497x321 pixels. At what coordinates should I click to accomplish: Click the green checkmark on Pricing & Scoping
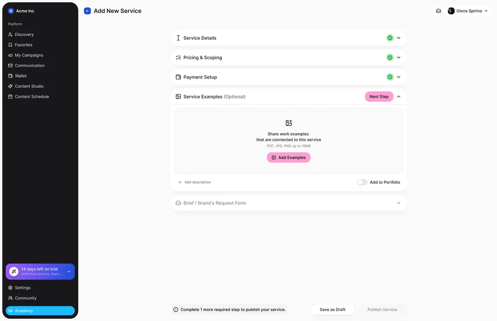click(x=390, y=57)
